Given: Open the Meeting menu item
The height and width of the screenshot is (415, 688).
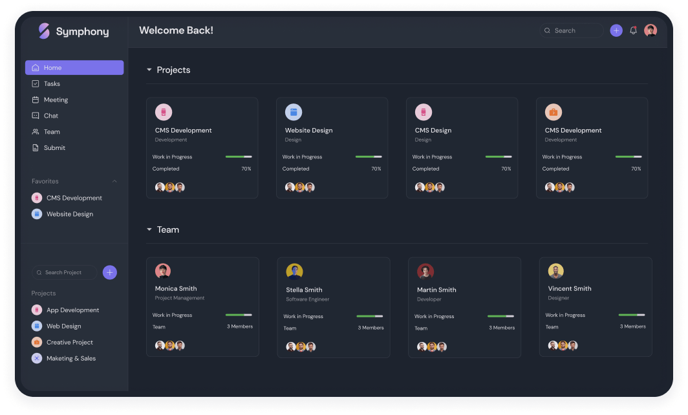Looking at the screenshot, I should (56, 100).
